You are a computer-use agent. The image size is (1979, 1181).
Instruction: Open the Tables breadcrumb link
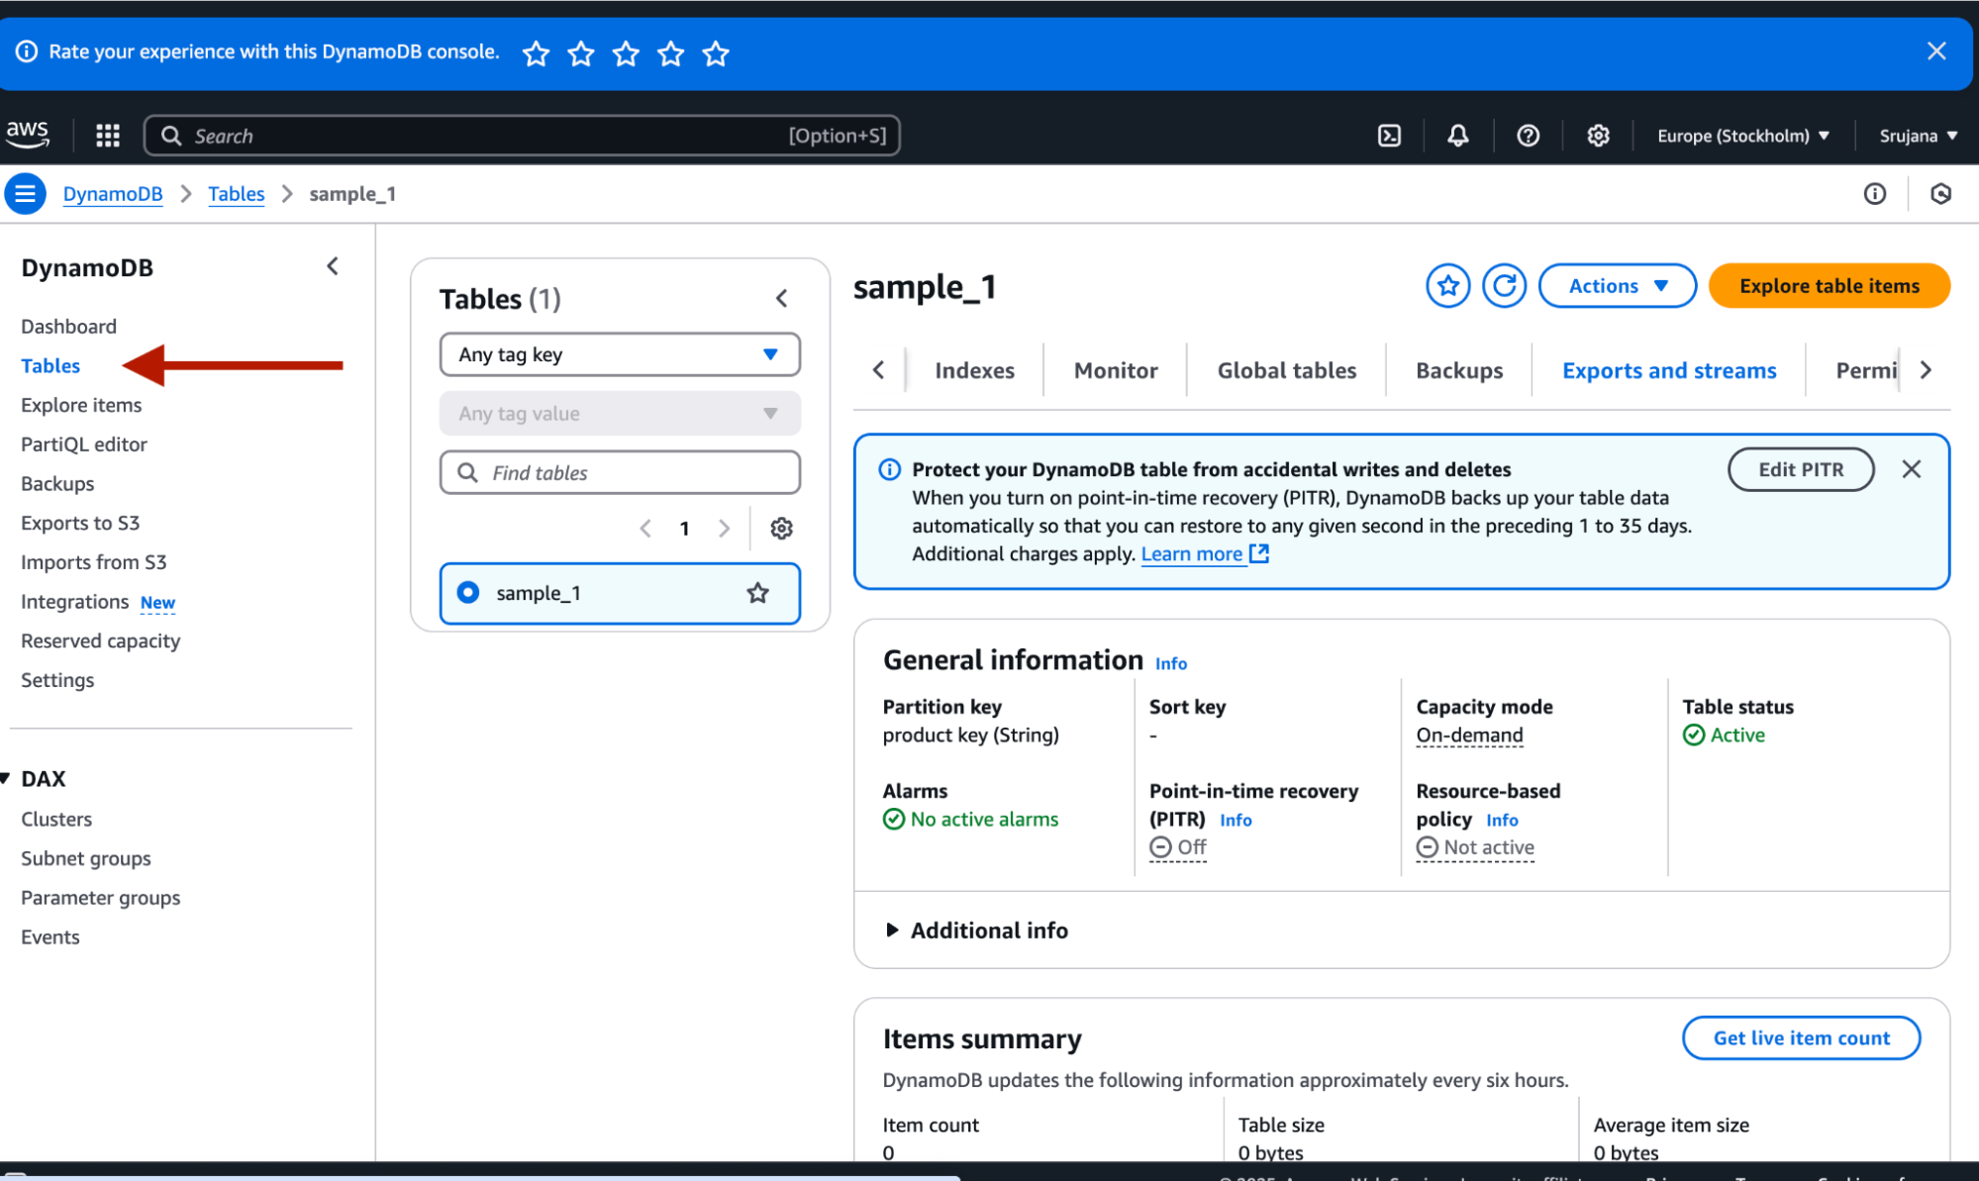coord(236,194)
